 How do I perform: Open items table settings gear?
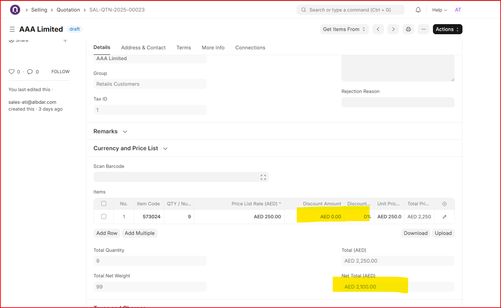444,204
